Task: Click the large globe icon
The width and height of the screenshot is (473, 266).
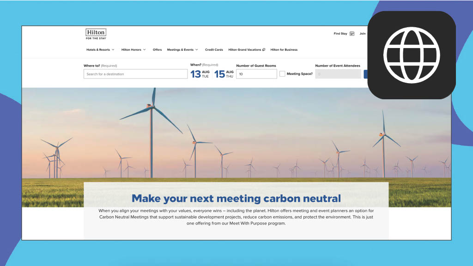Action: [x=412, y=55]
